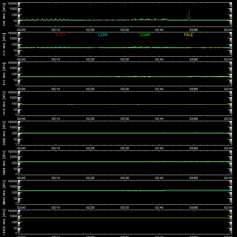Click 02:30 tick label under 1415 MHz panel
Image resolution: width=237 pixels, height=237 pixels.
[x=125, y=119]
